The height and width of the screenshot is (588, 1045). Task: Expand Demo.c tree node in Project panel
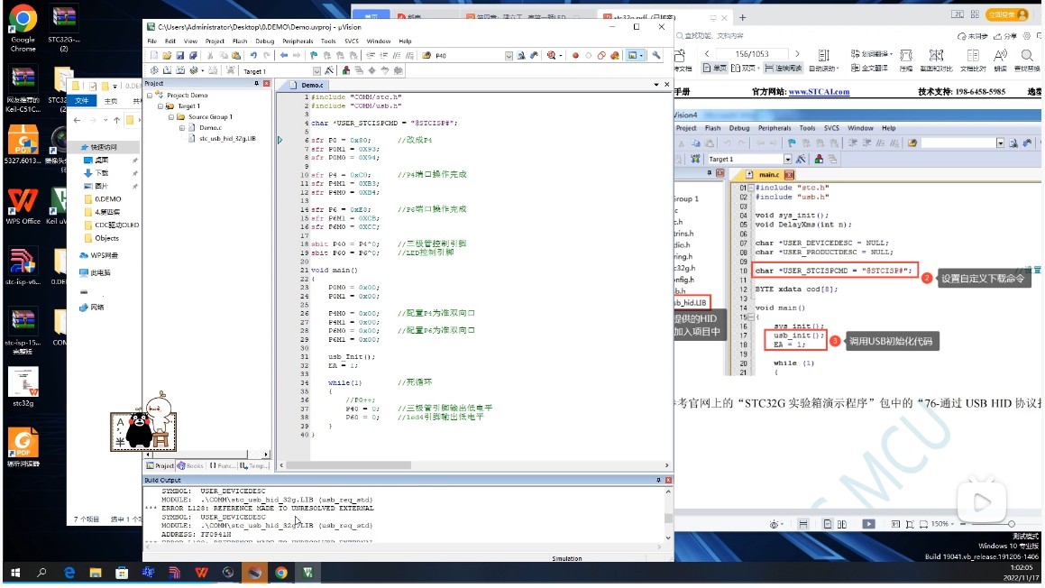tap(181, 127)
